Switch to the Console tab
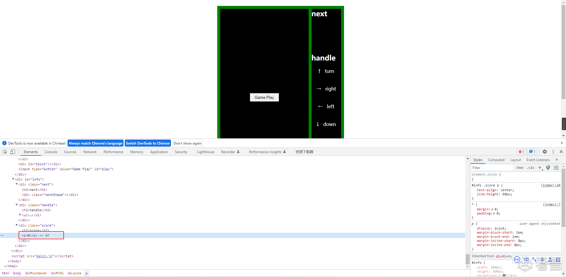This screenshot has height=277, width=566. (51, 152)
